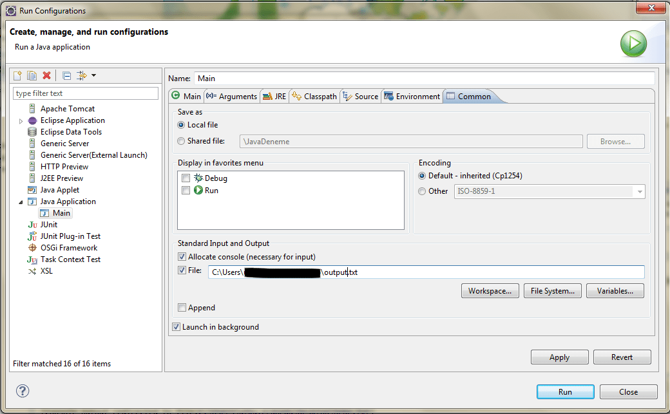The width and height of the screenshot is (670, 414).
Task: Click the type filter text box
Action: (86, 93)
